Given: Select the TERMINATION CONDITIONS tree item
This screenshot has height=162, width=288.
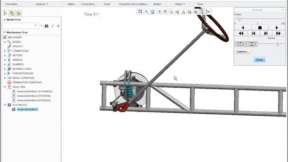Looking at the screenshot, I should tap(27, 82).
